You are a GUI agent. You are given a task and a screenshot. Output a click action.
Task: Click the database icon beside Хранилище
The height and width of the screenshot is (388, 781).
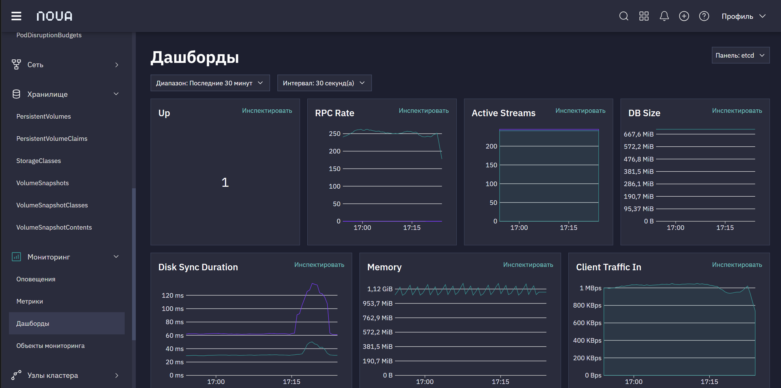pos(16,94)
